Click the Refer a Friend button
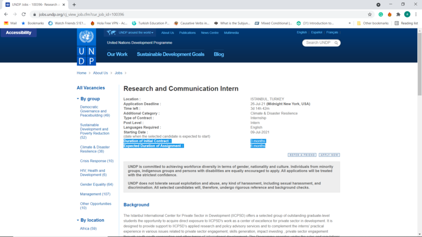 [302, 155]
